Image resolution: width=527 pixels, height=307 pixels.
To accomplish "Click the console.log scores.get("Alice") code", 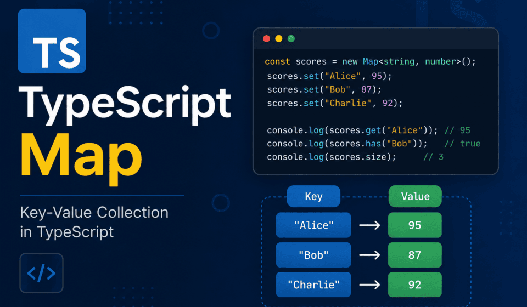I will 352,130.
